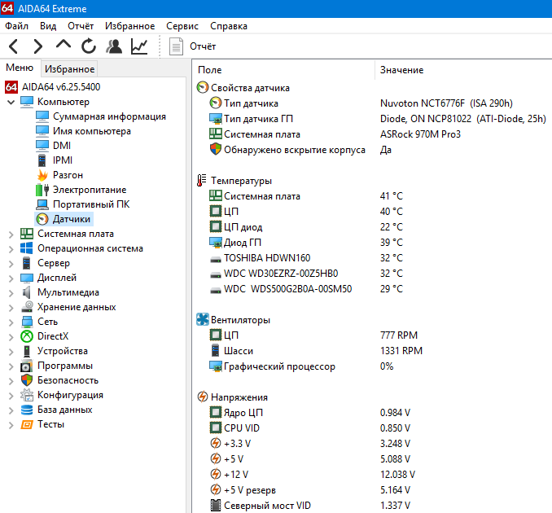Open the Вид menu
The image size is (552, 513).
point(48,26)
